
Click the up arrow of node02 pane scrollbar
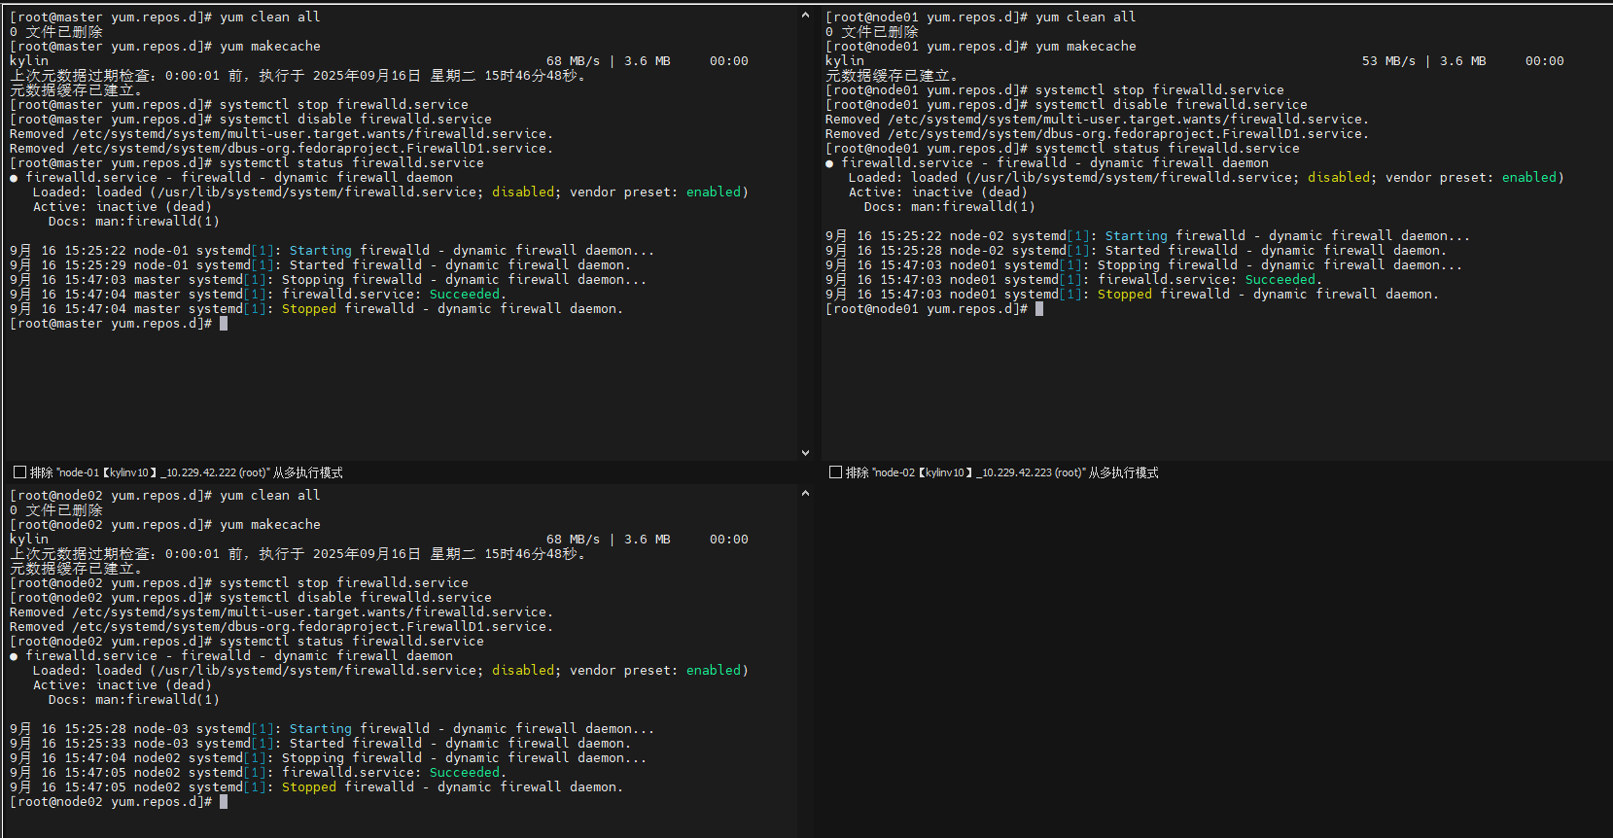(805, 493)
